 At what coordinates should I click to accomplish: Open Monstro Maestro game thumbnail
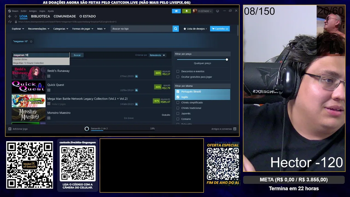pyautogui.click(x=28, y=115)
